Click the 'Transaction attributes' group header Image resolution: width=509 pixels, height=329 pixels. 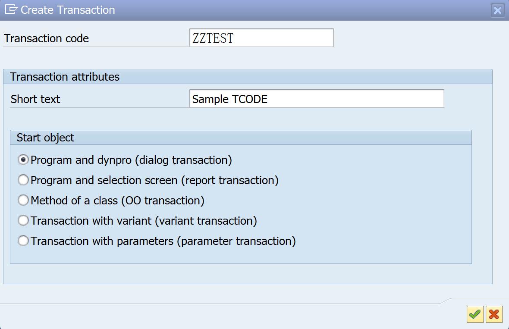(x=65, y=77)
